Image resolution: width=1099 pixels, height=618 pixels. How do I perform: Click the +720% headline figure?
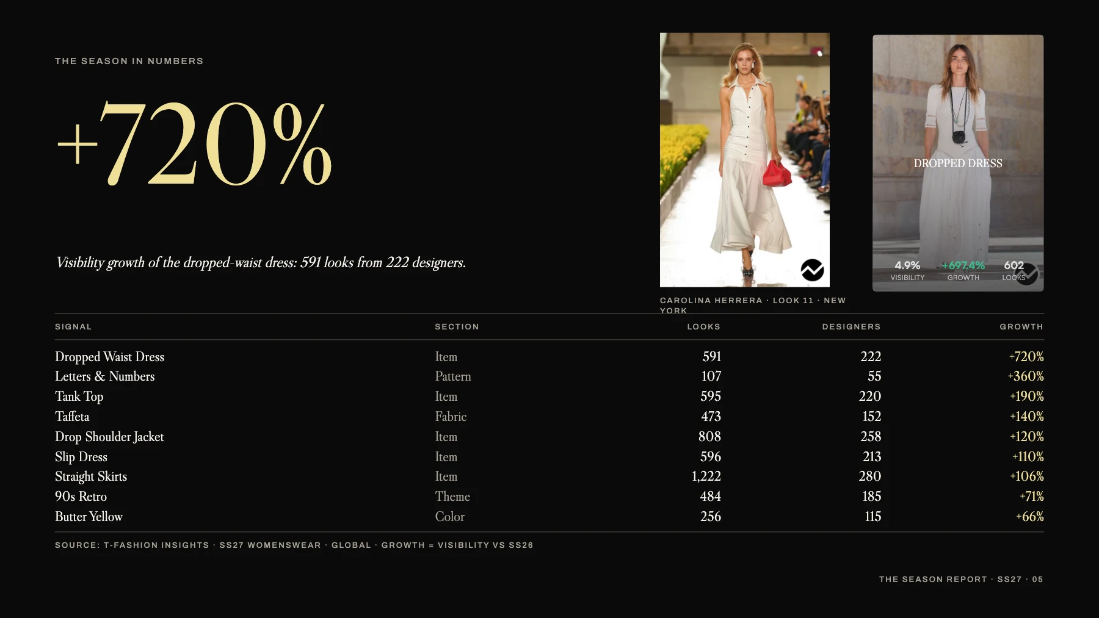(194, 144)
